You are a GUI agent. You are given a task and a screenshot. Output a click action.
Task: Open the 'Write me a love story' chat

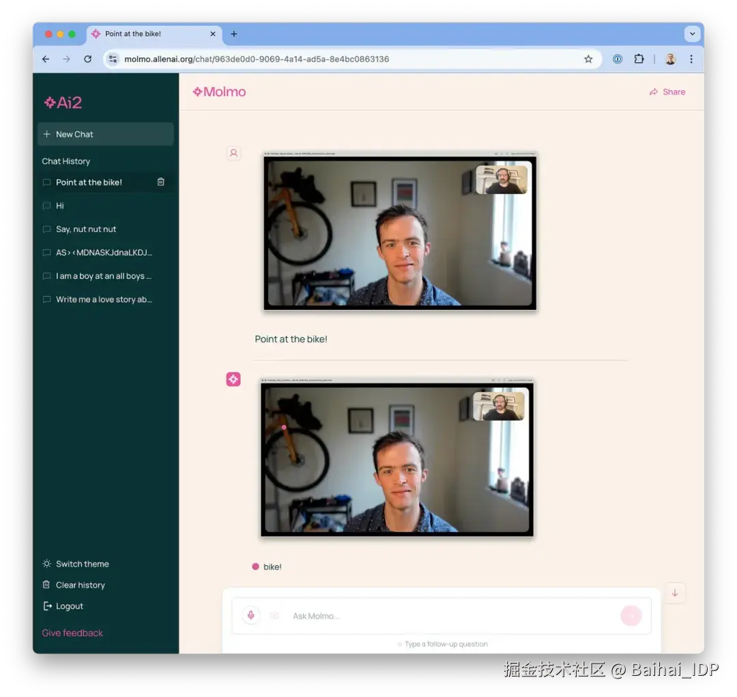tap(106, 300)
